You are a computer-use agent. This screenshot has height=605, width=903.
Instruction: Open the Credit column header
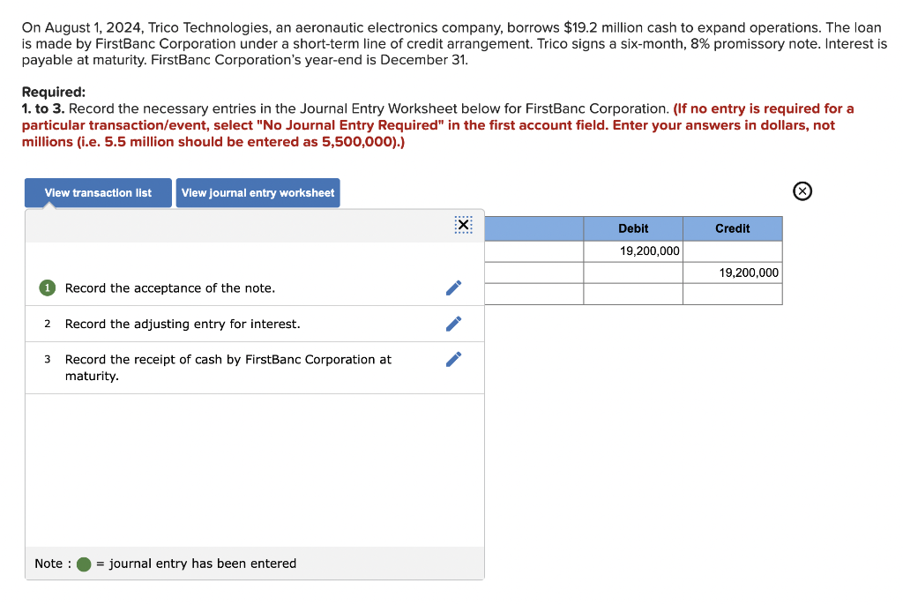pyautogui.click(x=733, y=228)
